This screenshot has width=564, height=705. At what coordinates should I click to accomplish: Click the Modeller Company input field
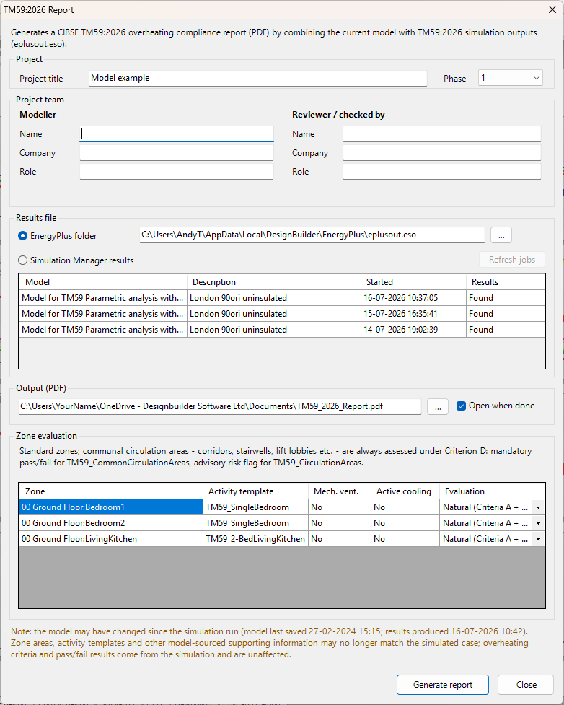click(x=177, y=152)
